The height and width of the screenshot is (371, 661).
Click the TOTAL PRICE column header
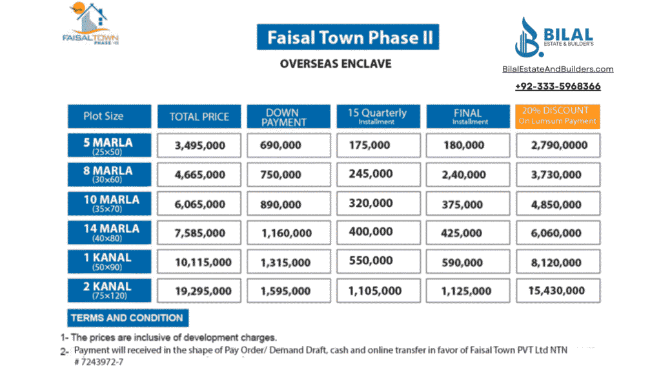click(x=199, y=117)
